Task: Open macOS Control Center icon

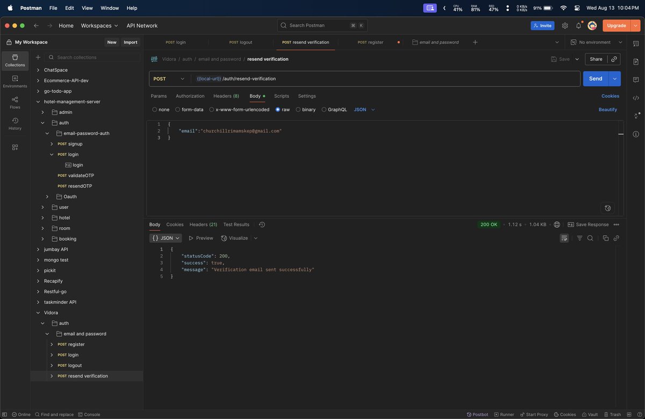Action: (x=577, y=8)
